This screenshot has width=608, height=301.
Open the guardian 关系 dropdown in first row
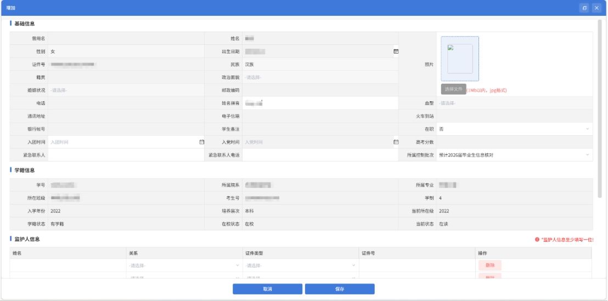[x=183, y=265]
